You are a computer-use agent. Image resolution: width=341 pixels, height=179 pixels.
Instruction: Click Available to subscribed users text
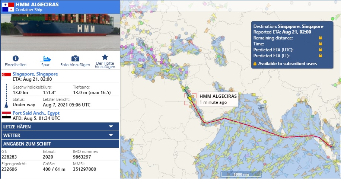click(x=287, y=64)
